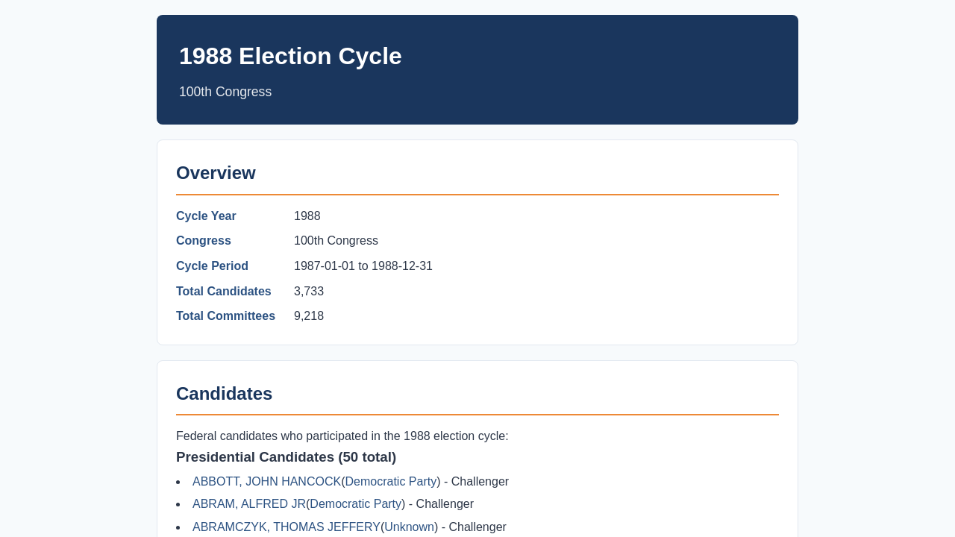This screenshot has width=955, height=537.
Task: Click the Total Committees label
Action: (225, 316)
